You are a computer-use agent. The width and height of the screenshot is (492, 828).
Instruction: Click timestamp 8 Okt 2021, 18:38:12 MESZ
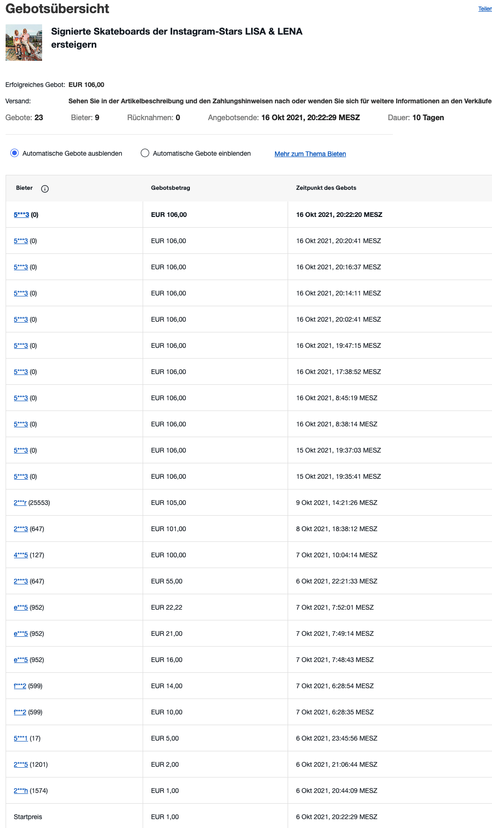337,529
